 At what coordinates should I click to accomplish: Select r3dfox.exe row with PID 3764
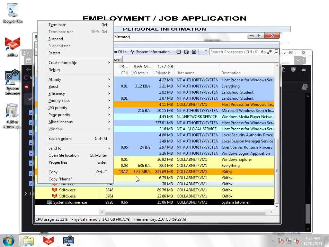[154, 196]
